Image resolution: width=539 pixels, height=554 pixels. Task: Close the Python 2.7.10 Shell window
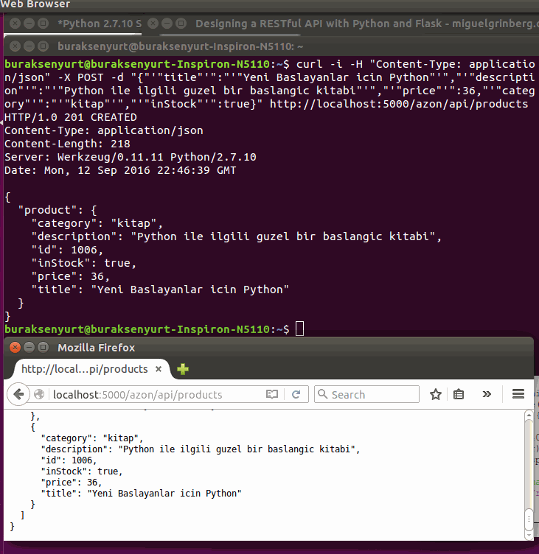tap(15, 24)
